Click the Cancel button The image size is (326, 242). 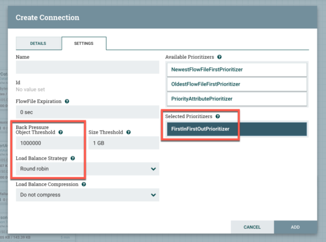pyautogui.click(x=252, y=227)
